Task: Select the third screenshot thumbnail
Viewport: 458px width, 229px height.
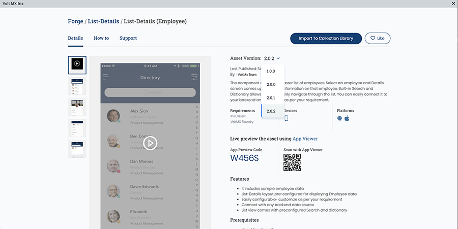Action: pos(77,107)
